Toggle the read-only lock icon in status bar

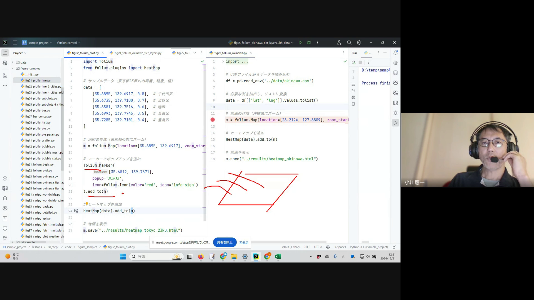(394, 247)
